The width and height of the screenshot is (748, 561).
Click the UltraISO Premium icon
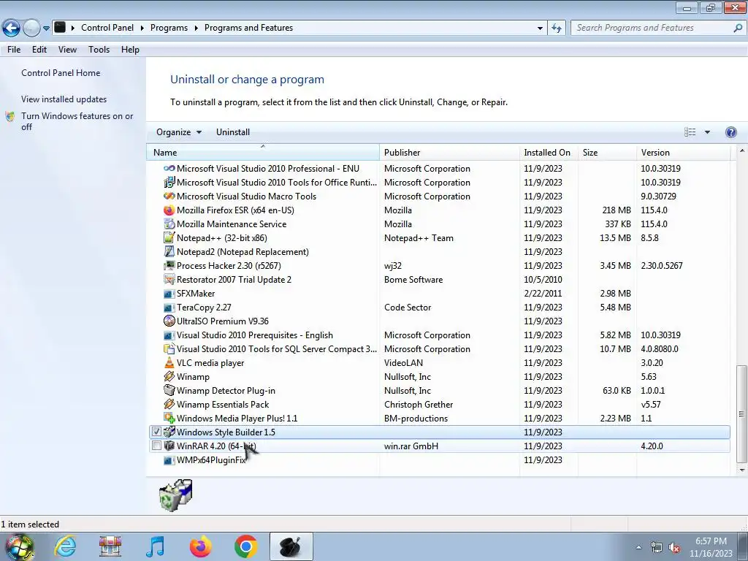pyautogui.click(x=169, y=321)
